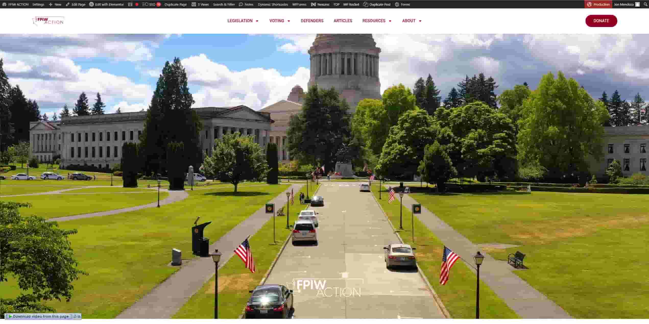Viewport: 649px width, 324px height.
Task: Open the Articles nav item
Action: (x=343, y=21)
